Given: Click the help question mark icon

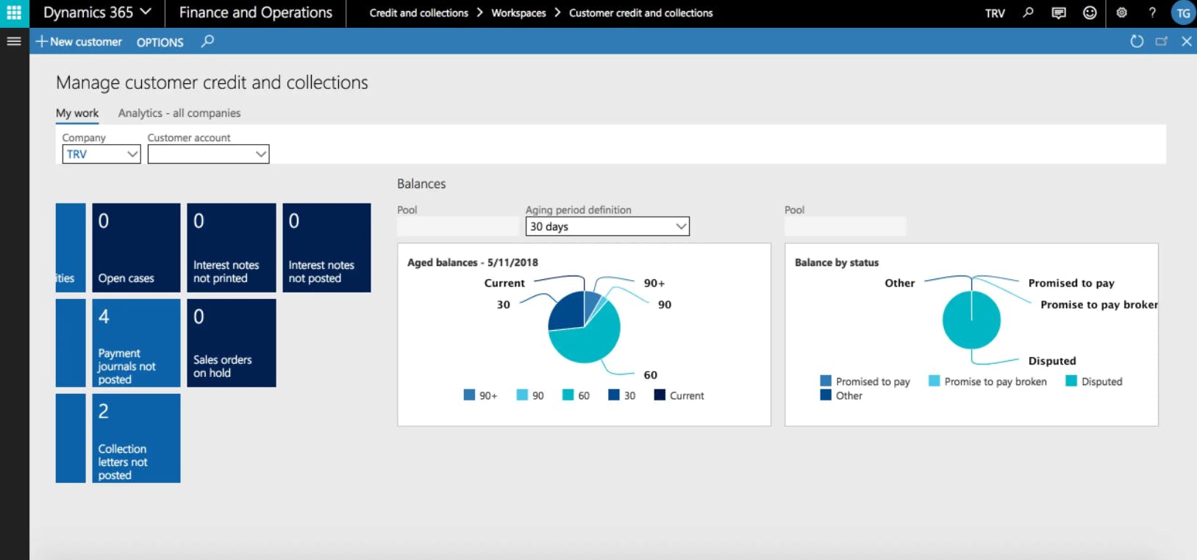Looking at the screenshot, I should pos(1152,13).
